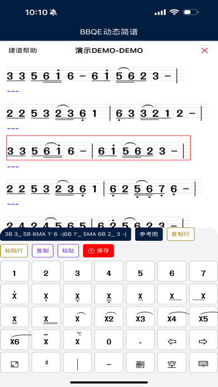
Task: Tap the 参考图 reference image button
Action: pyautogui.click(x=149, y=234)
